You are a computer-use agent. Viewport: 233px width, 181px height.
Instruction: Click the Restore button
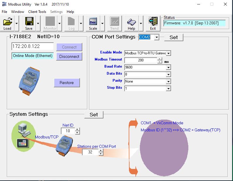click(67, 83)
